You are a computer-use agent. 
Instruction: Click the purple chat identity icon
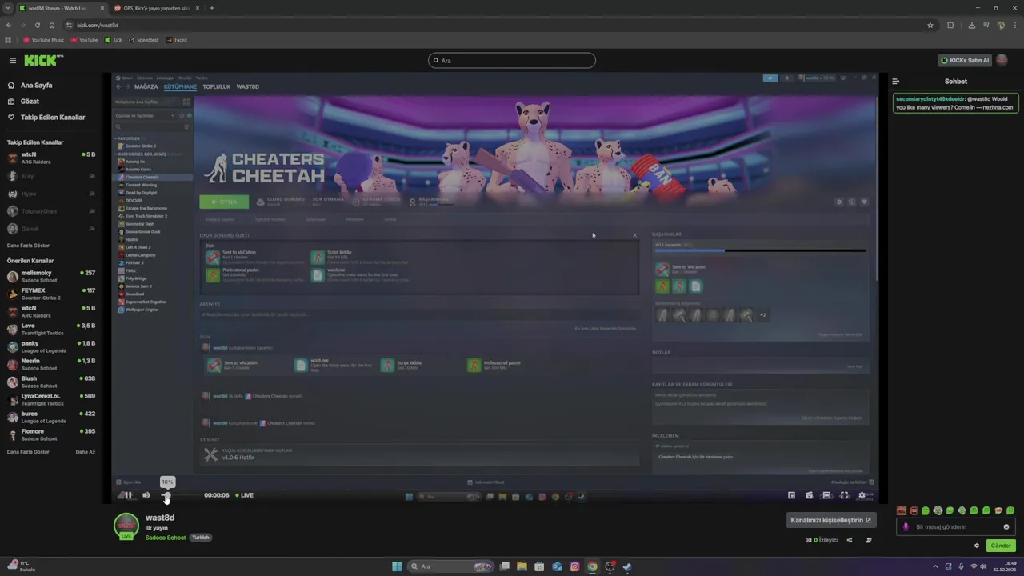(x=906, y=526)
